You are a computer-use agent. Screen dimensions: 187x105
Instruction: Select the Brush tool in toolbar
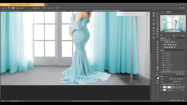[x=157, y=39]
